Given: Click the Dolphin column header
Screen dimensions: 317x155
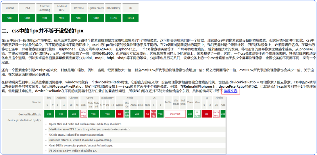Looking at the screenshot, I should pos(183,102).
